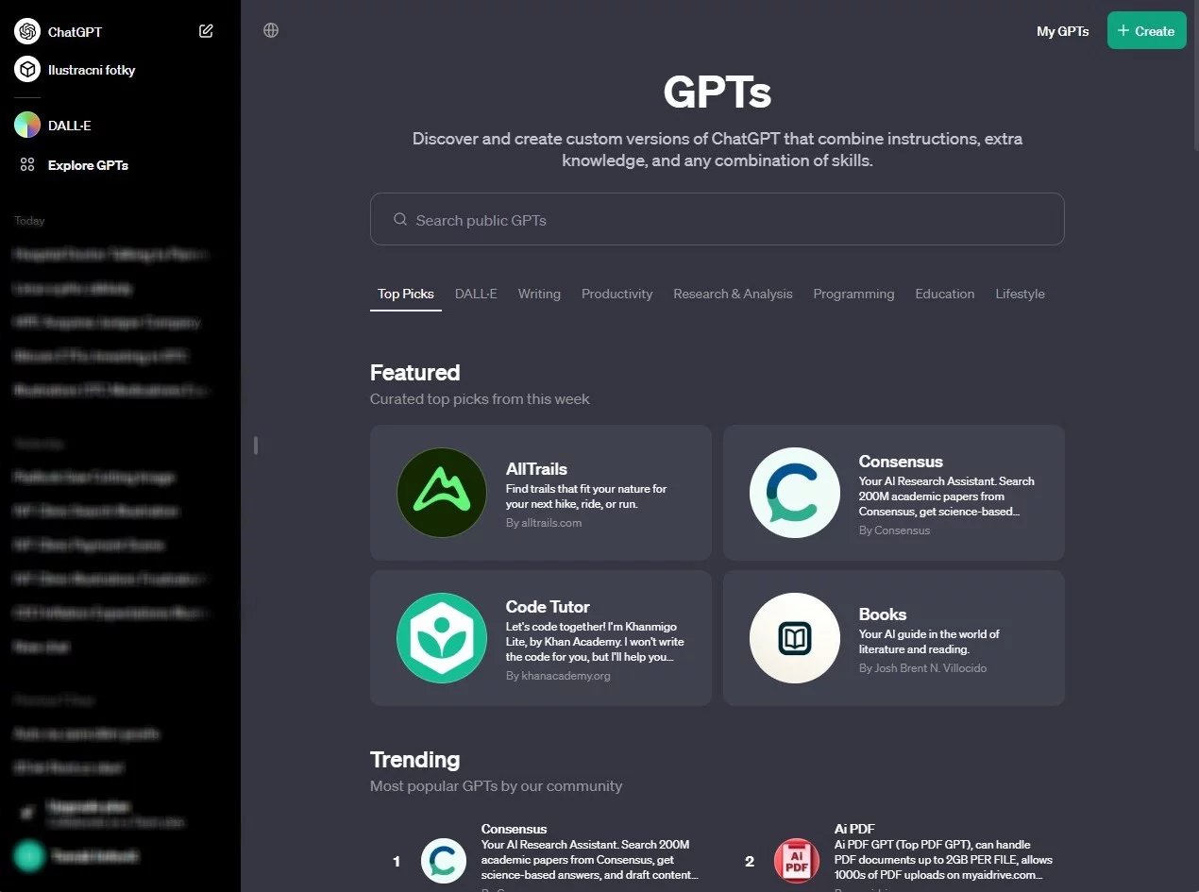Open the DALL·E colorful icon
Viewport: 1199px width, 892px height.
pos(27,125)
